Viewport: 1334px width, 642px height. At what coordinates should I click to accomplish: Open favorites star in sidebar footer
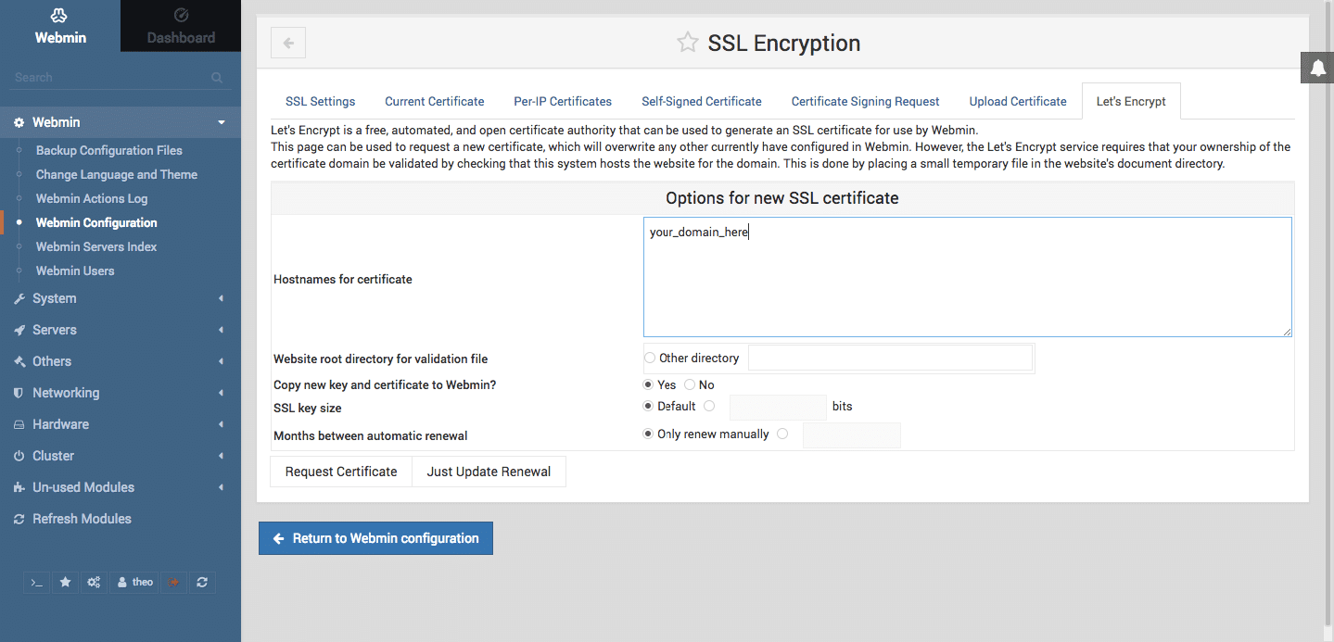coord(65,582)
